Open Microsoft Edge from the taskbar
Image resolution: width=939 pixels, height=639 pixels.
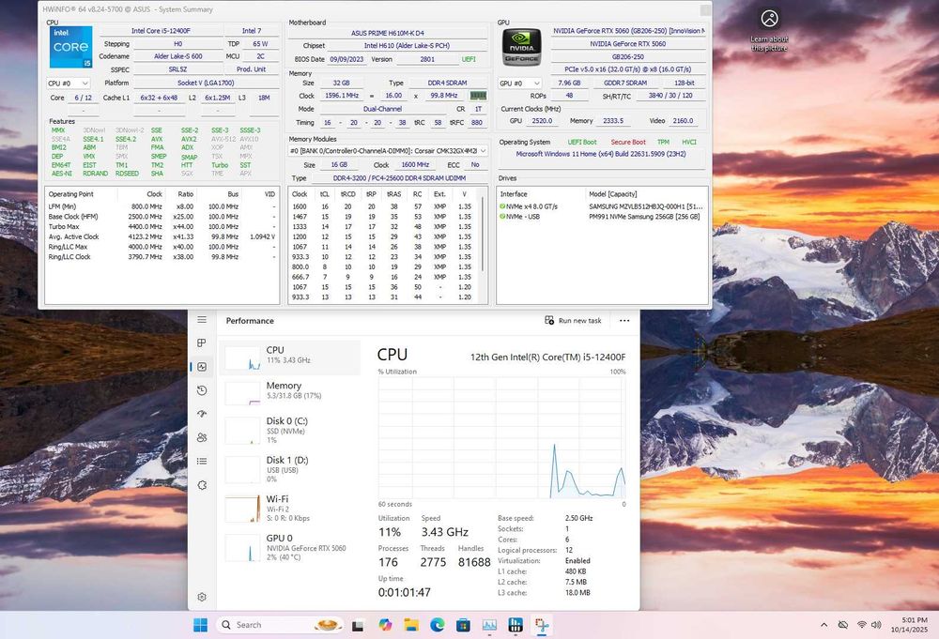click(438, 625)
